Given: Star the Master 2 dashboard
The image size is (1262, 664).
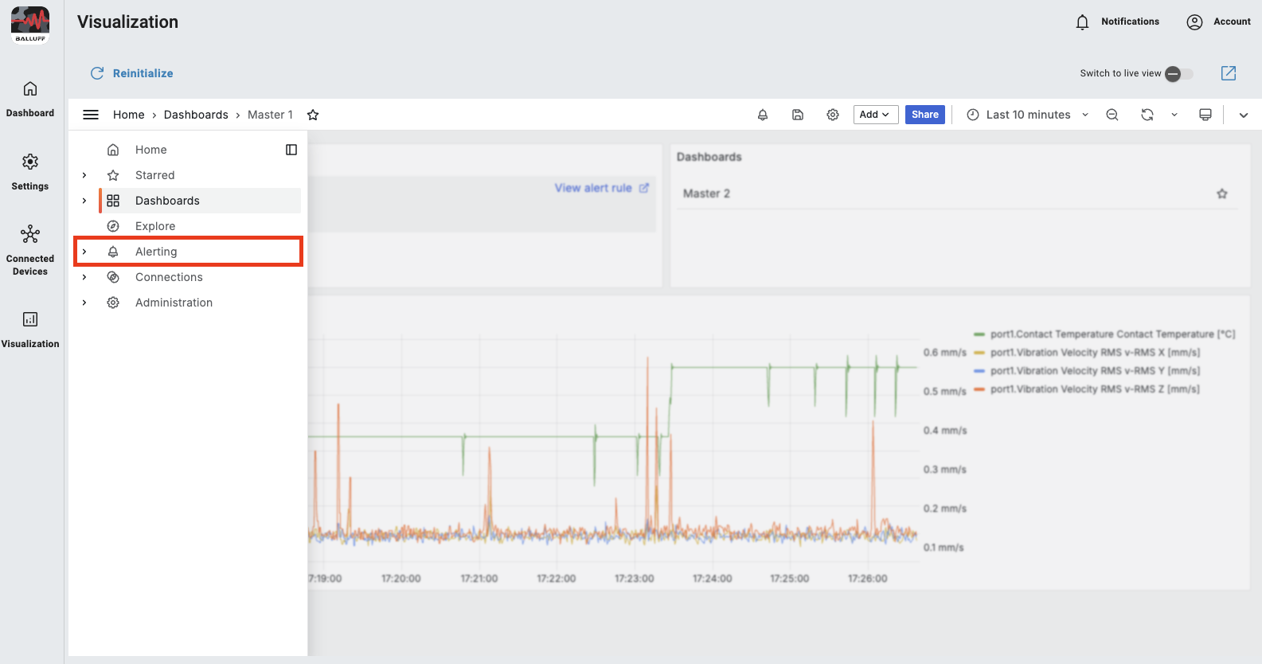Looking at the screenshot, I should [1221, 193].
